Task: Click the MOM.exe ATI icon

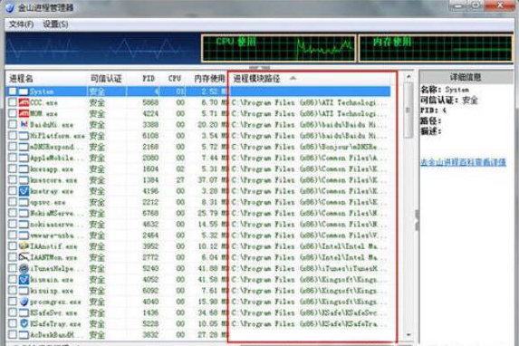Action: (x=24, y=113)
